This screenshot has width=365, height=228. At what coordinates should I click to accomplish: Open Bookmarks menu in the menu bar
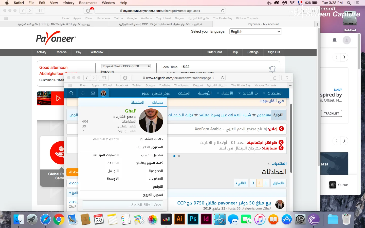88,3
